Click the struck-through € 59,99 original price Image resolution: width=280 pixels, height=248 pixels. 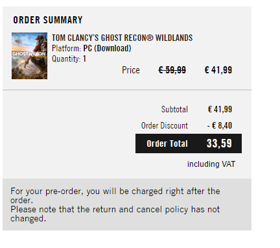pos(172,70)
